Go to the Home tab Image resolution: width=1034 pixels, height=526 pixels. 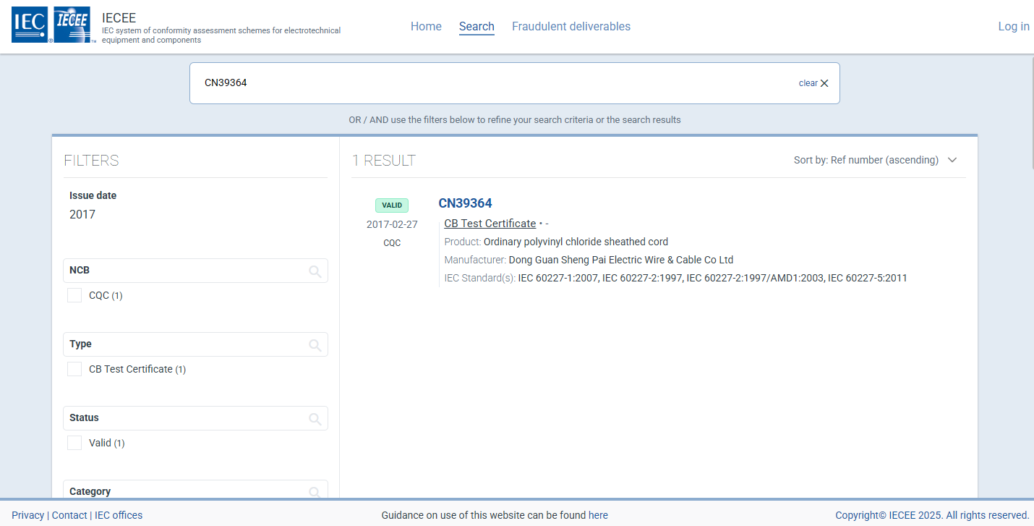426,27
